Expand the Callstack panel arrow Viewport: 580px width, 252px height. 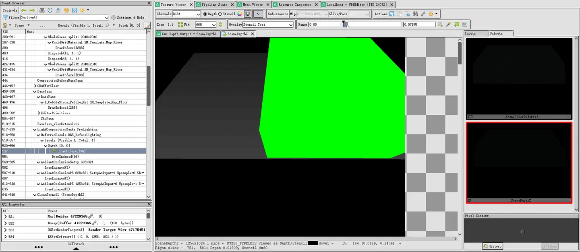point(76,248)
